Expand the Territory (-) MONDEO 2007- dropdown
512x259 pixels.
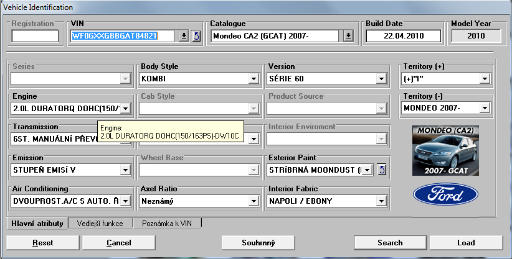click(x=484, y=108)
